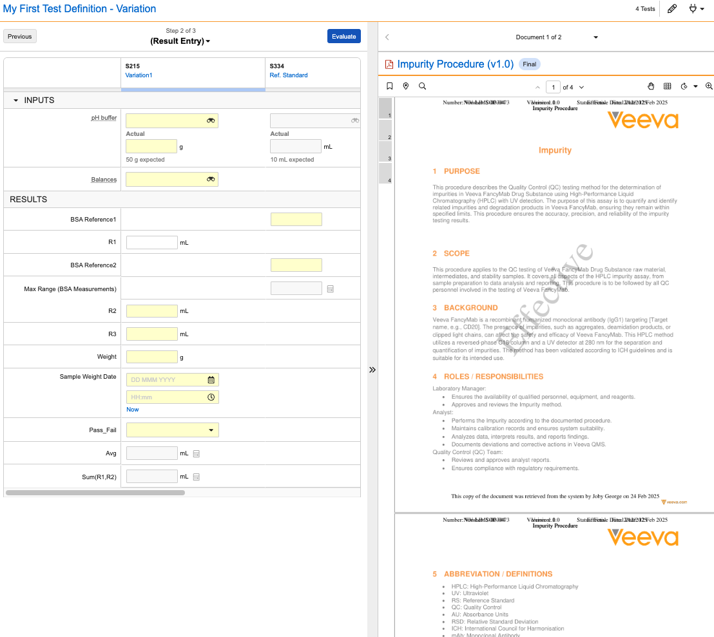Click the bookmark icon in document viewer
The image size is (714, 637).
click(389, 86)
